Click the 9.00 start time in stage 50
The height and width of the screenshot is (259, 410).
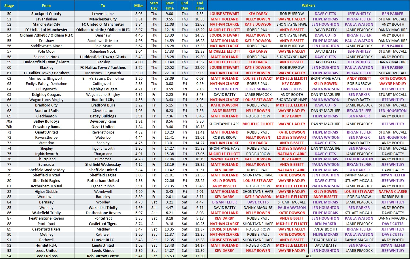169,14
